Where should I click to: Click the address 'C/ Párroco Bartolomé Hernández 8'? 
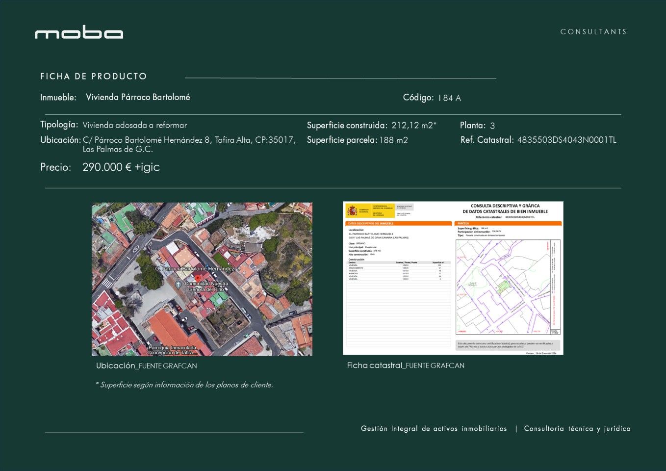click(147, 140)
